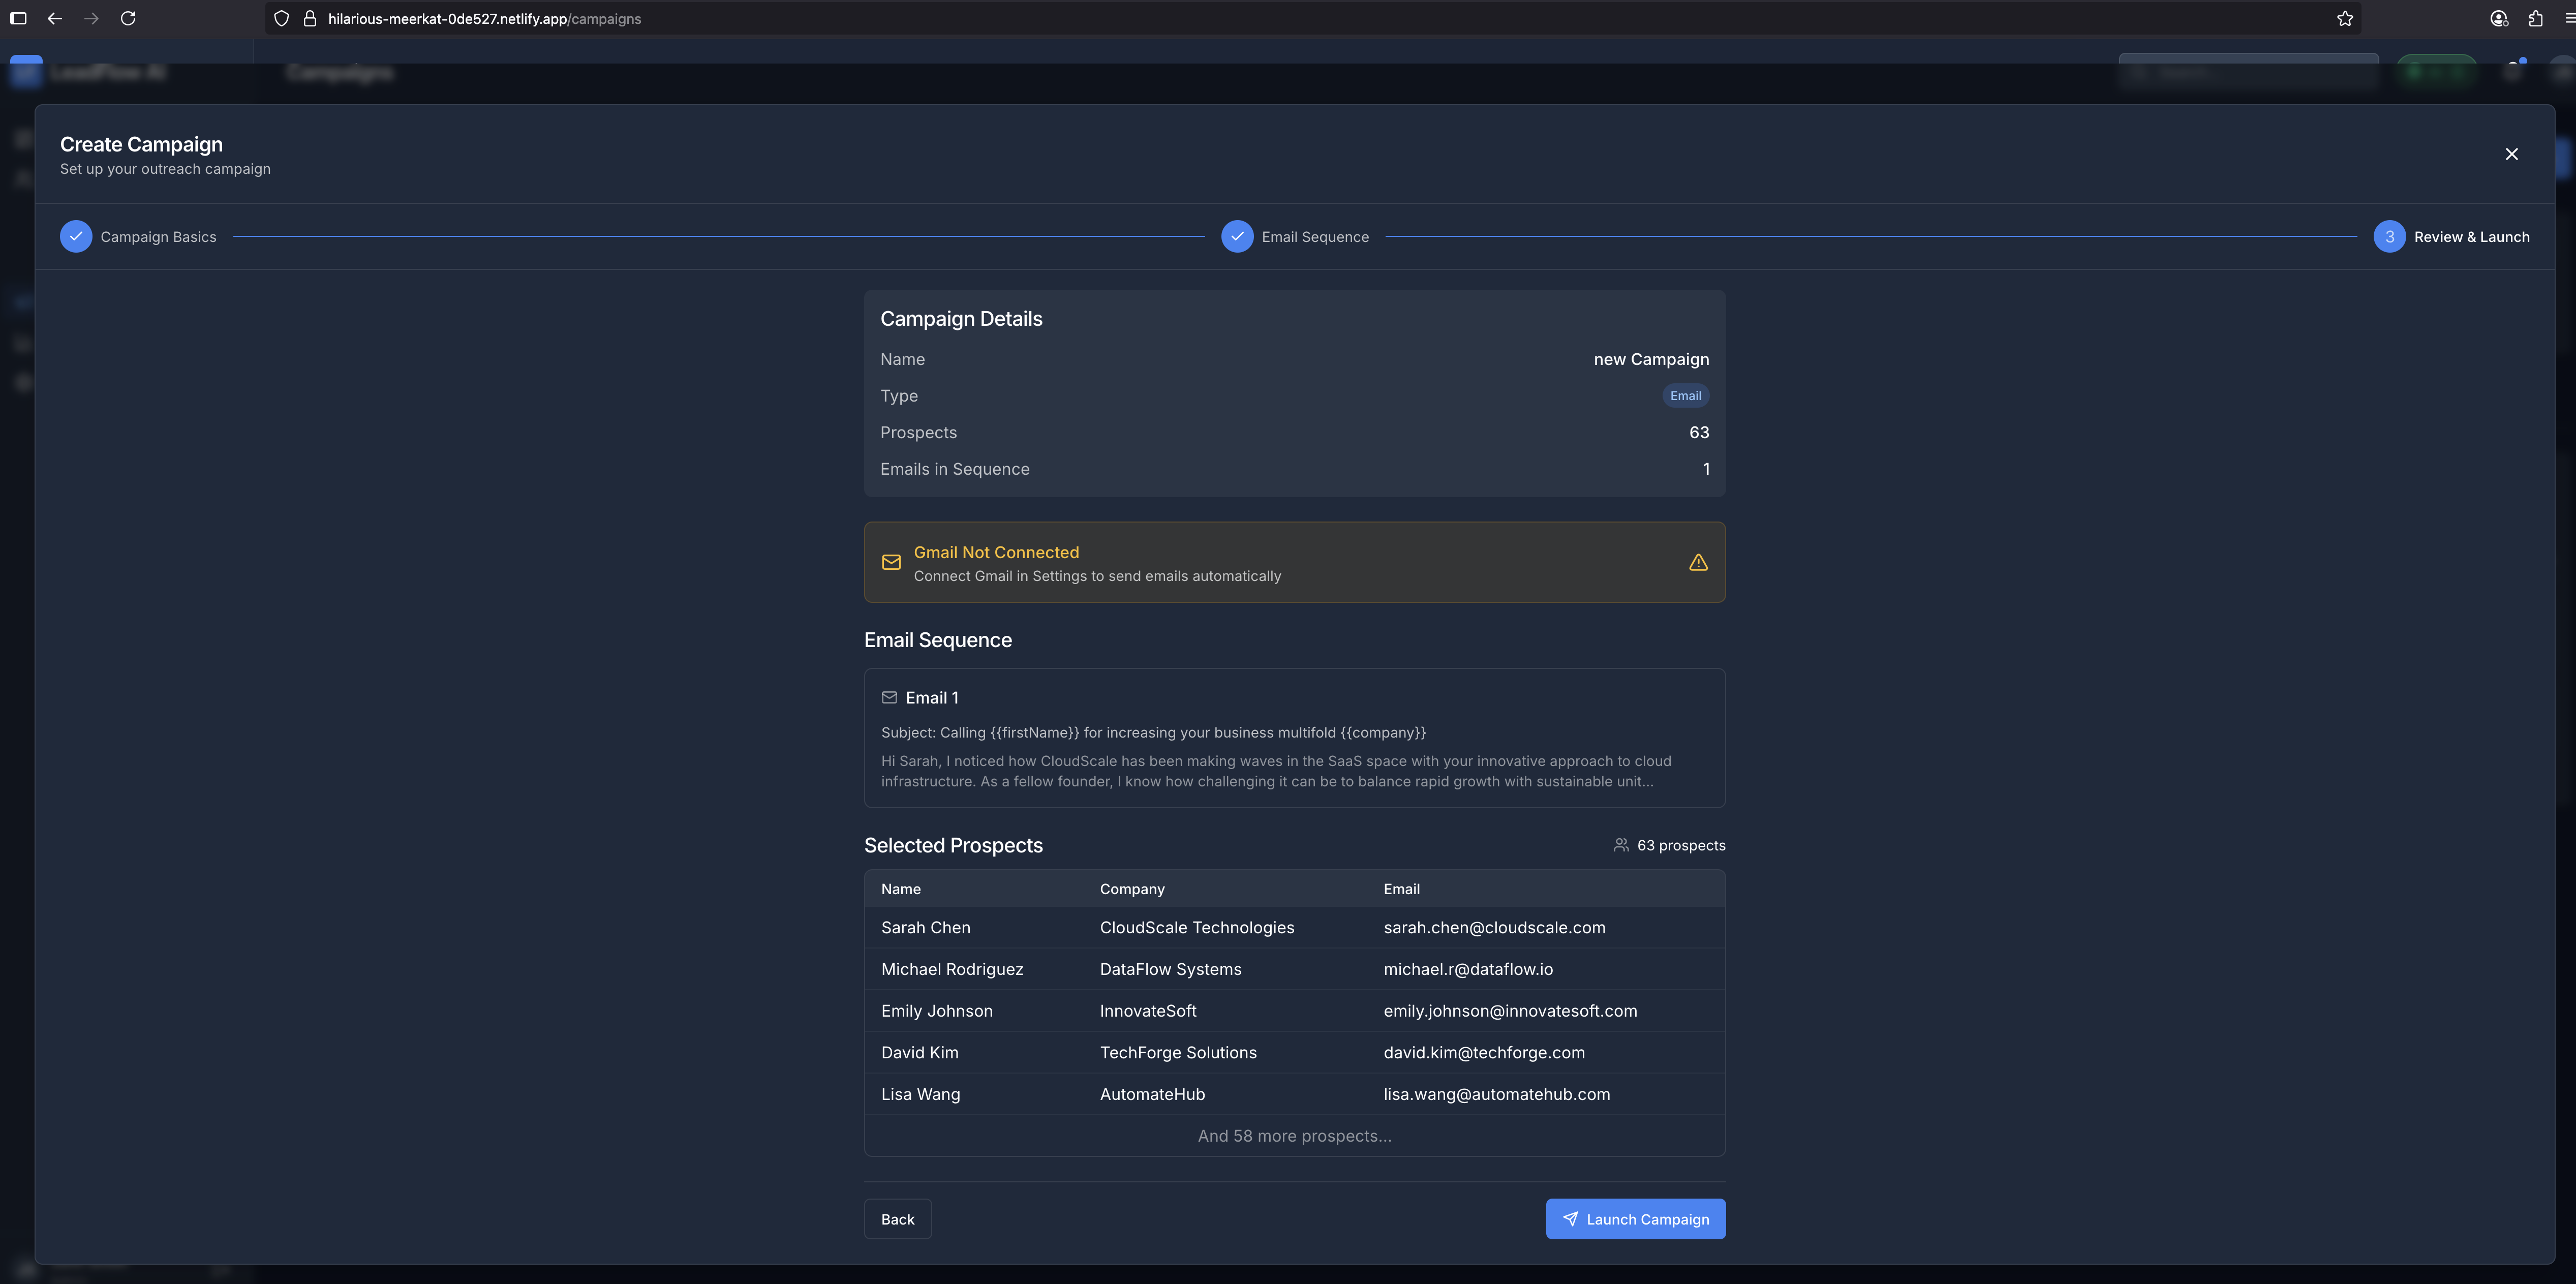Select step 3 Review & Launch
The height and width of the screenshot is (1284, 2576).
[2389, 237]
